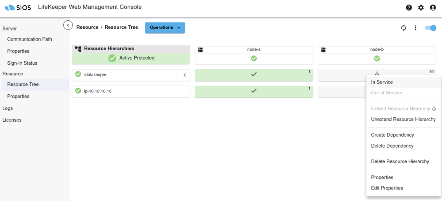Collapse the /datakeeper row chevron
The width and height of the screenshot is (442, 201).
pyautogui.click(x=184, y=75)
